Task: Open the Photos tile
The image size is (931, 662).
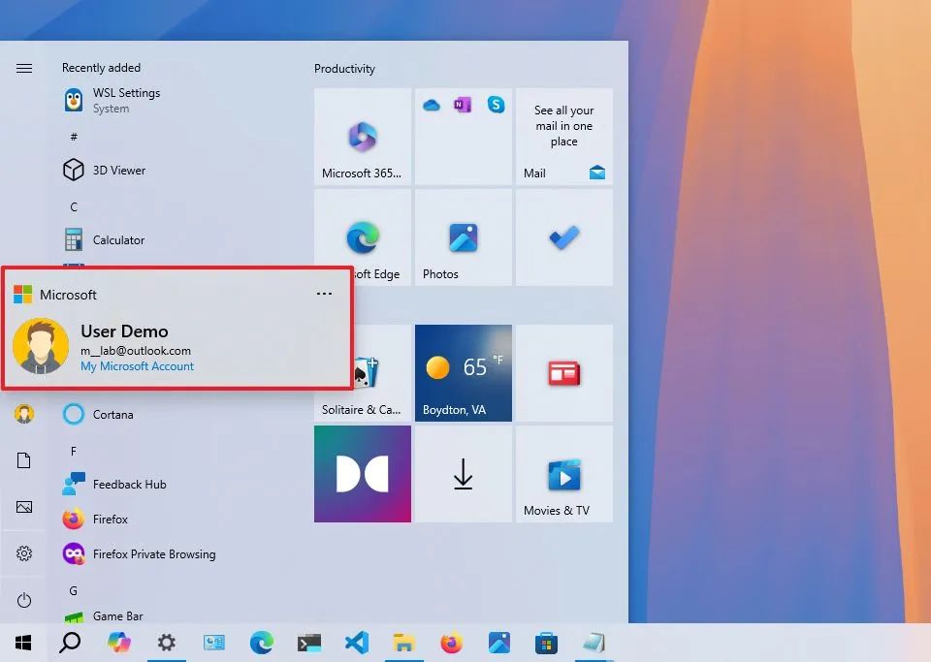Action: pos(464,237)
